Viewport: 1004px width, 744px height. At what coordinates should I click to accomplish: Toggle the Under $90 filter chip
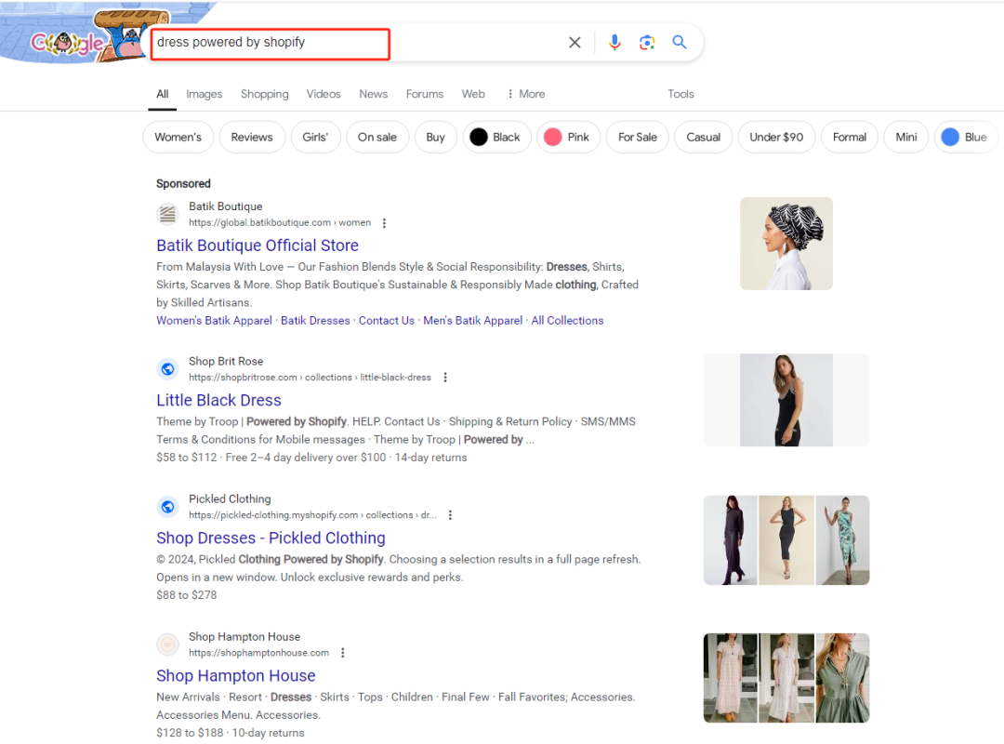[776, 137]
